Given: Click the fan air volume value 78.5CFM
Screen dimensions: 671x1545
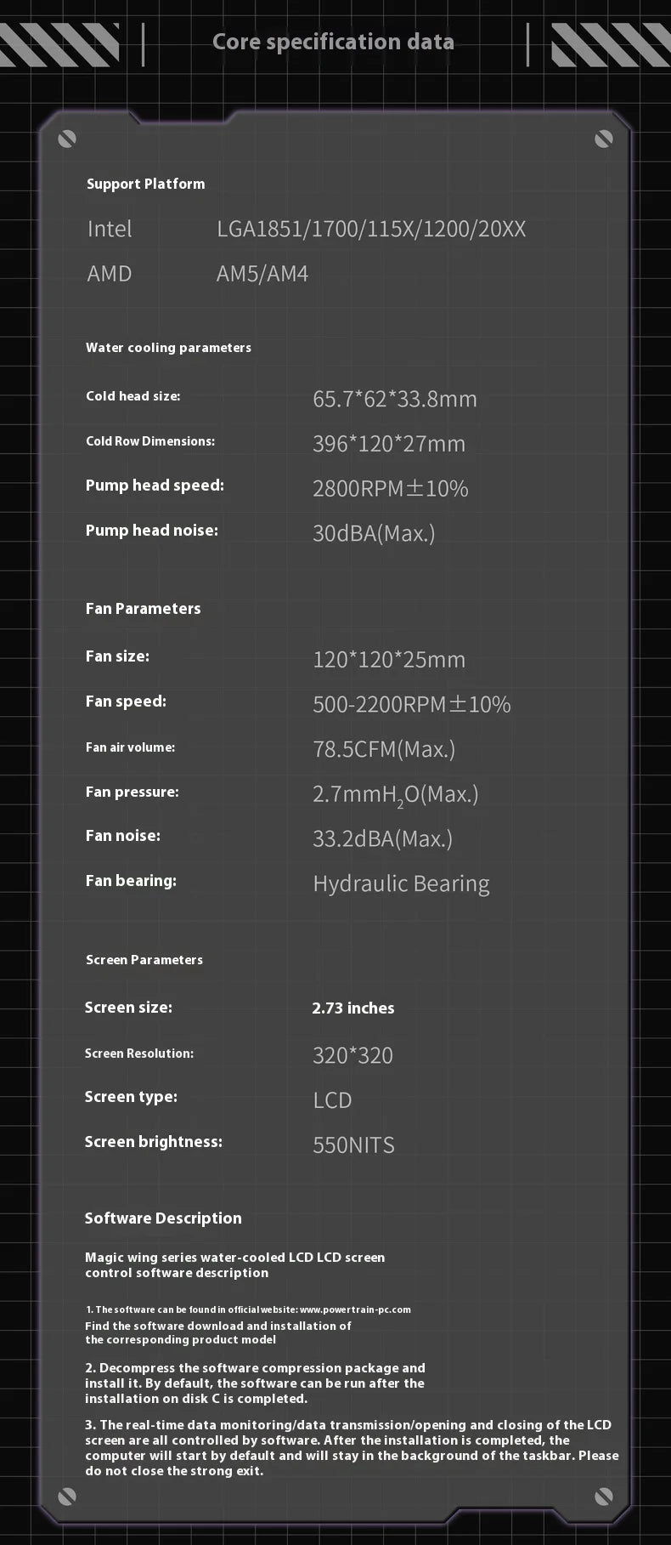Looking at the screenshot, I should pos(383,749).
